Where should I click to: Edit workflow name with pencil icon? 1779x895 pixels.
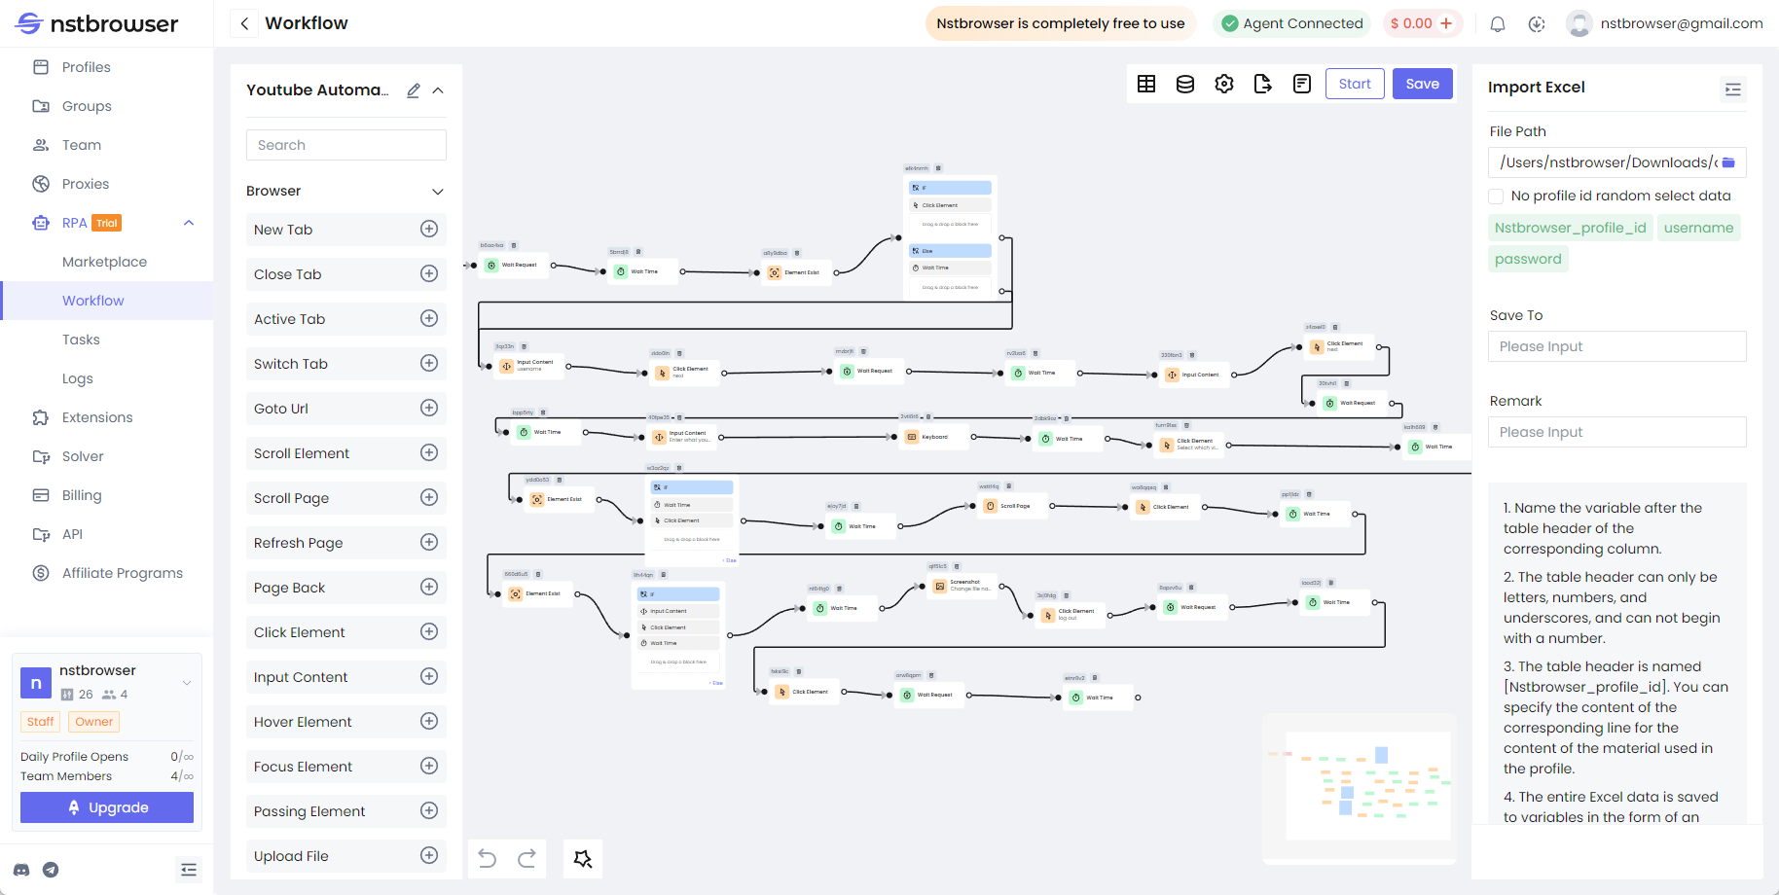coord(414,90)
